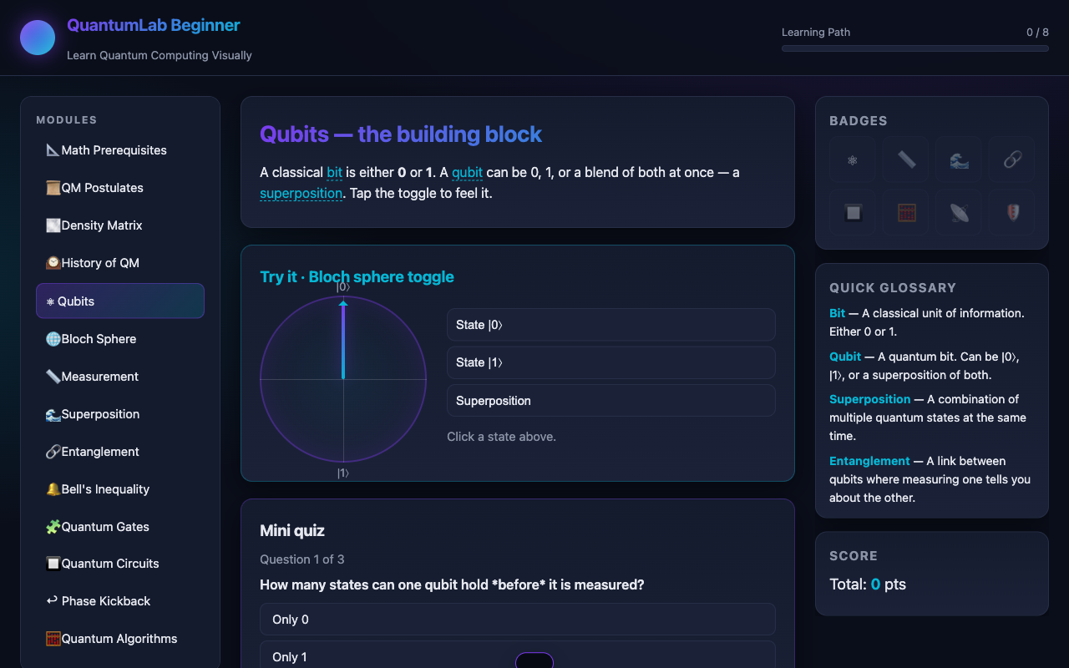This screenshot has height=668, width=1069.
Task: Click the 'Total: 0 pts' score text
Action: (x=868, y=584)
